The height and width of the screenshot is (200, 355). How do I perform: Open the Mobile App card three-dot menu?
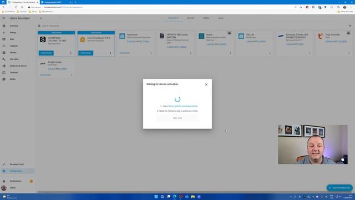tap(270, 53)
